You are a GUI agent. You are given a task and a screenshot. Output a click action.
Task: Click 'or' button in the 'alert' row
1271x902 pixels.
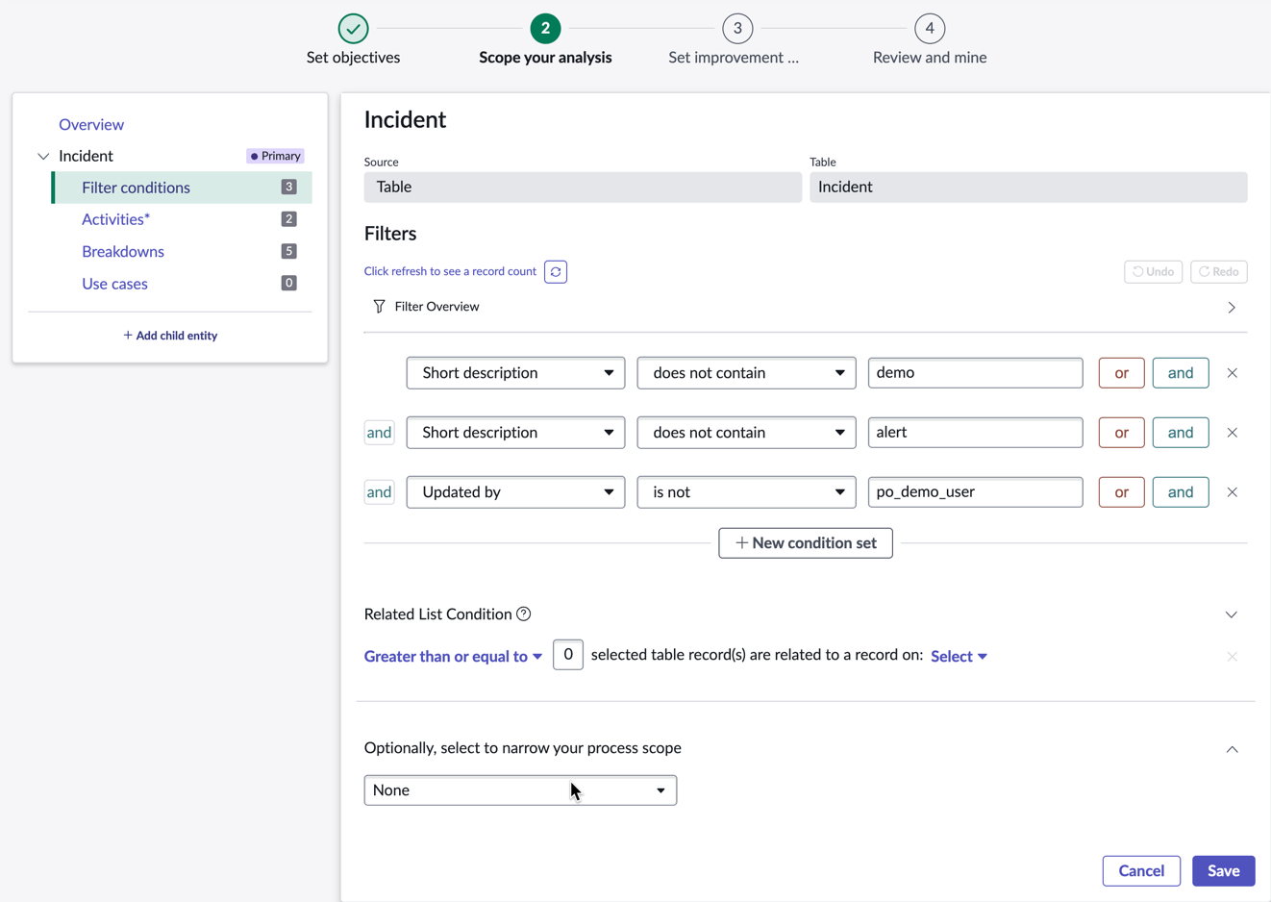point(1121,433)
